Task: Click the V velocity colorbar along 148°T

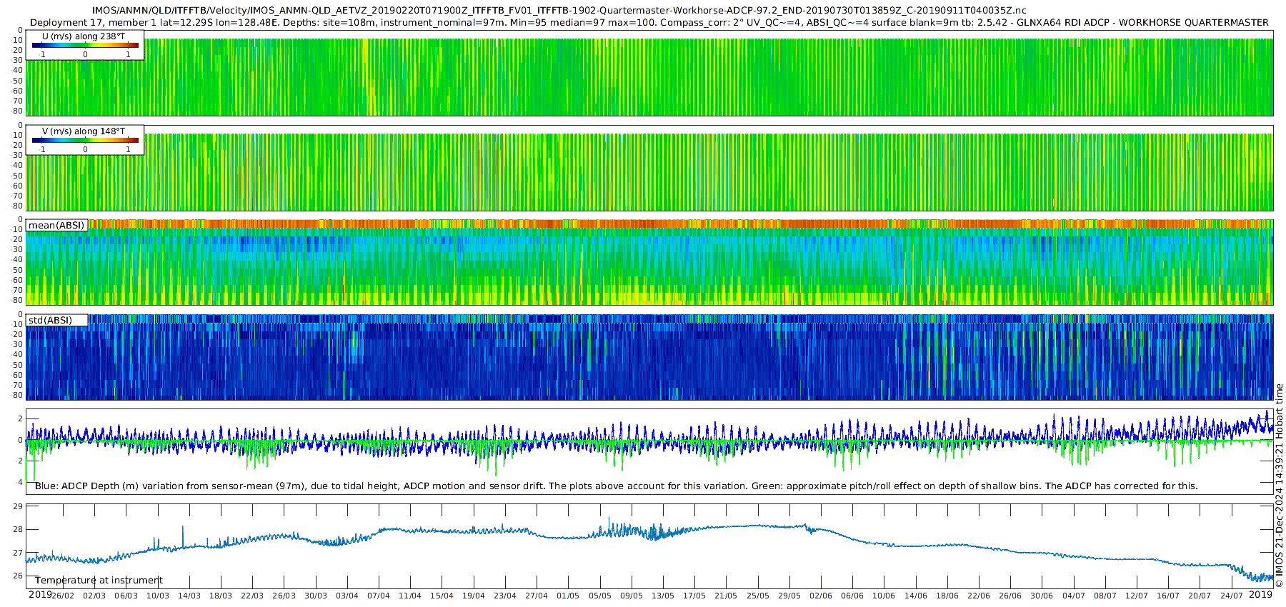Action: [x=85, y=140]
